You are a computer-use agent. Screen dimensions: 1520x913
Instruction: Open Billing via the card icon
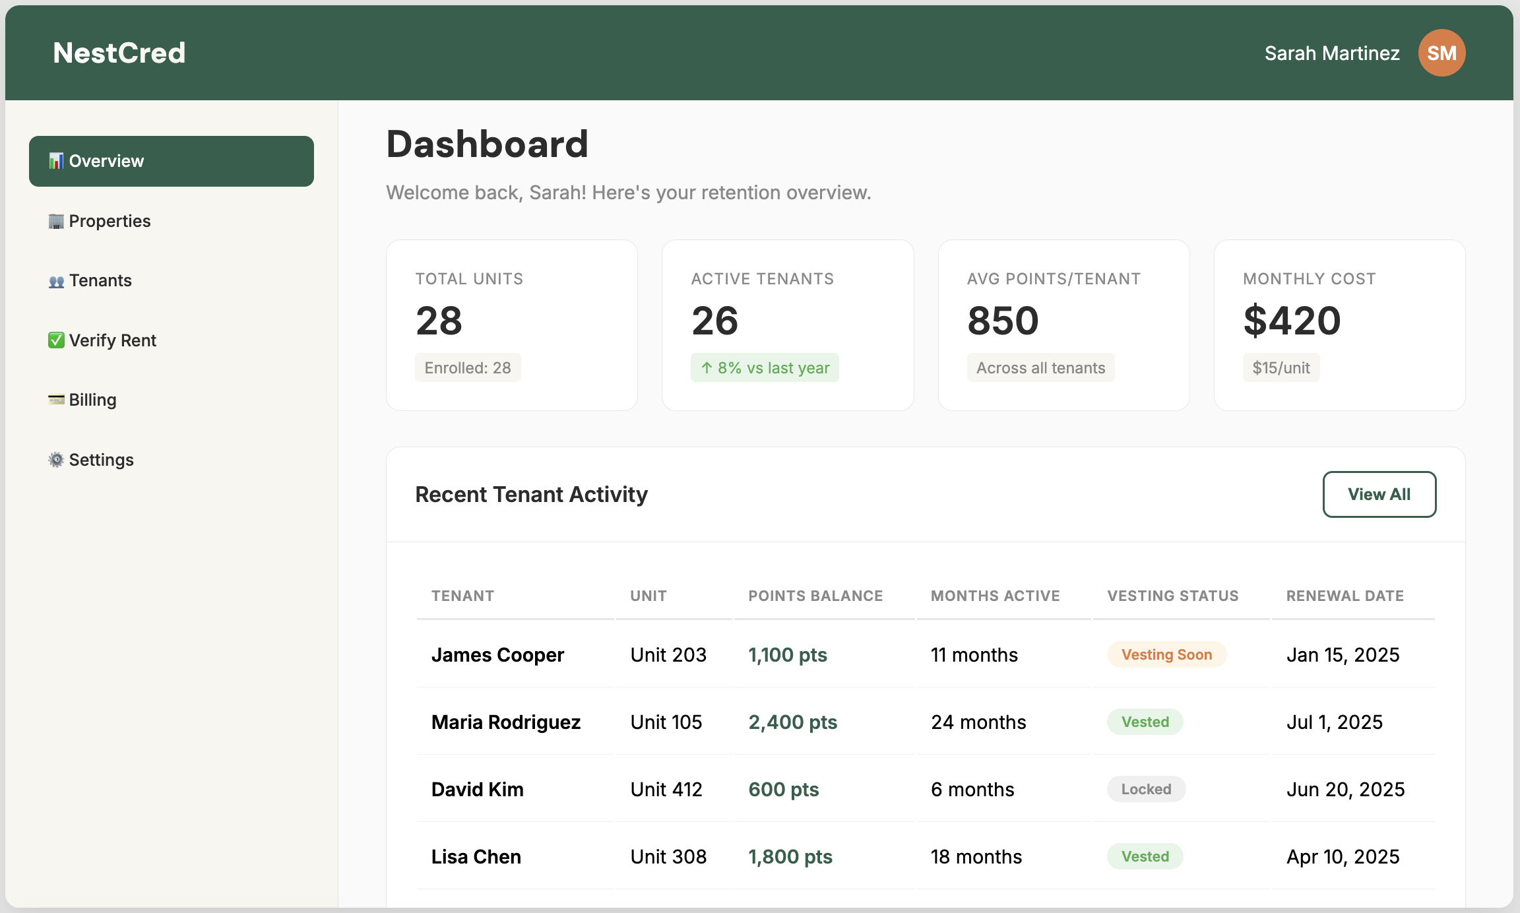57,399
